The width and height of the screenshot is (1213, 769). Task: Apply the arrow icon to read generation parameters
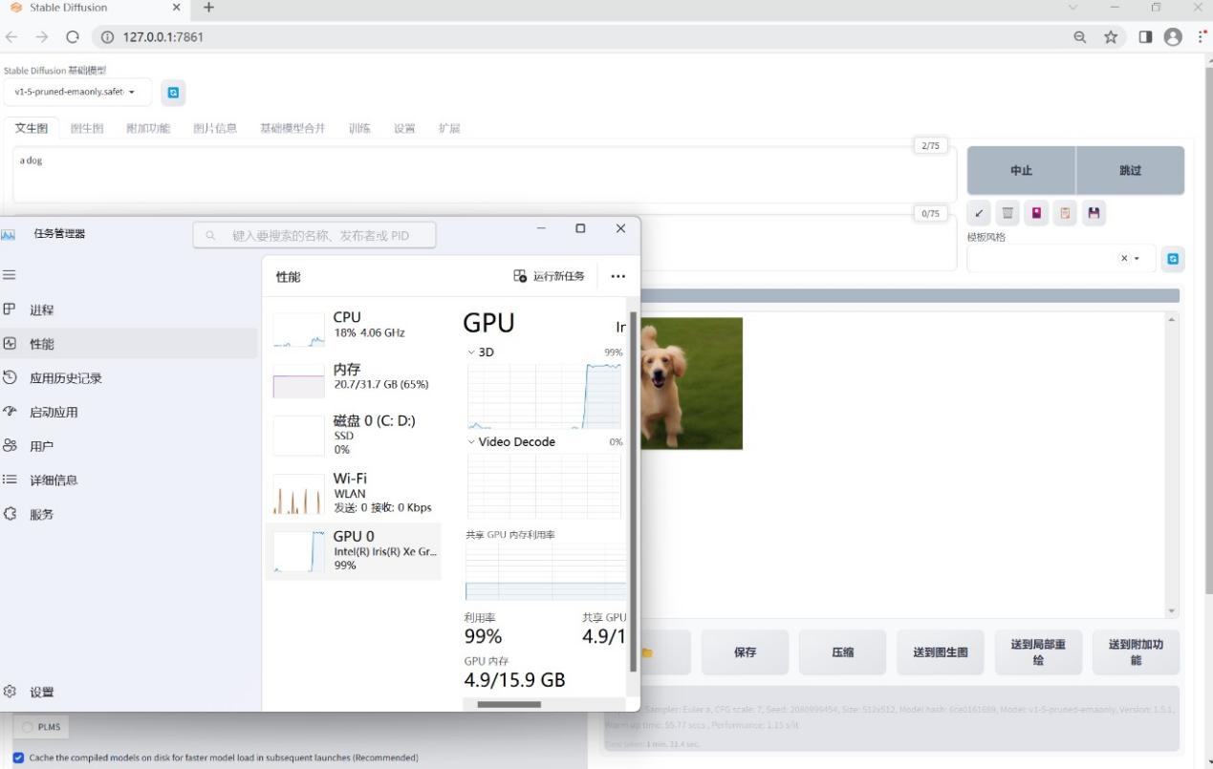coord(979,212)
